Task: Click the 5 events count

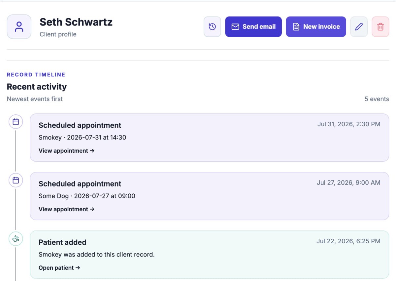Action: (377, 99)
